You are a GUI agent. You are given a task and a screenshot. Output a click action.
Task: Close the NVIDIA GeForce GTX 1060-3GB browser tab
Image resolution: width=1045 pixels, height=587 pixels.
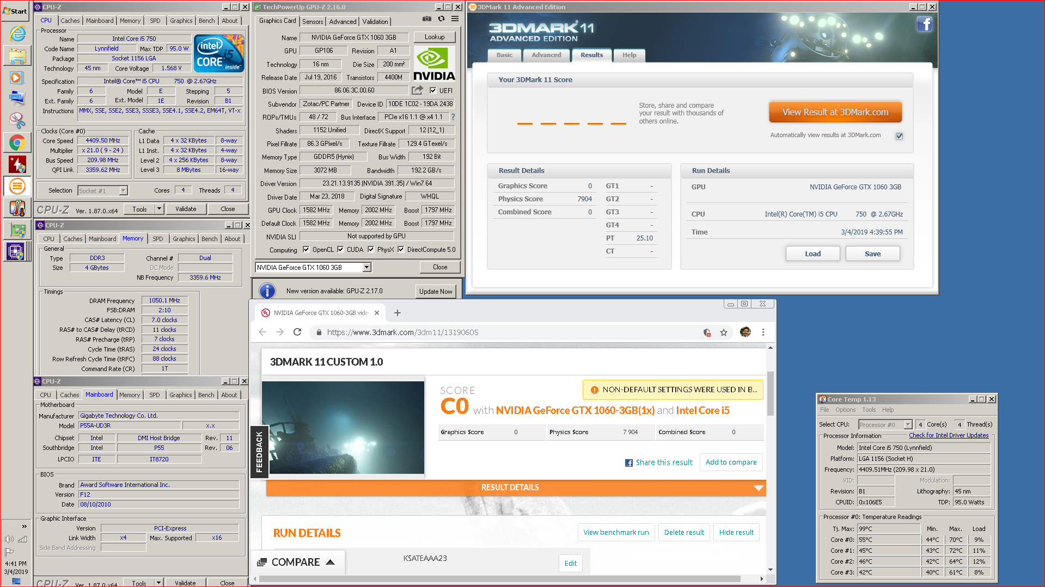(376, 313)
